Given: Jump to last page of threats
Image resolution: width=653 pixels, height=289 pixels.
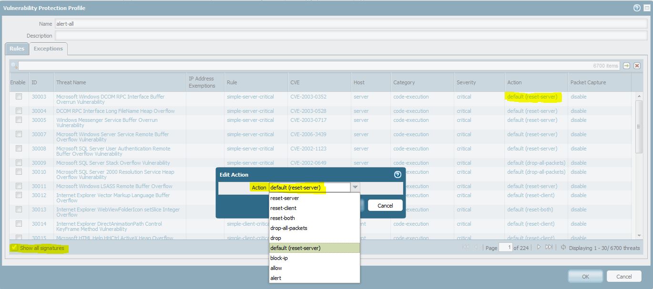Looking at the screenshot, I should (549, 248).
